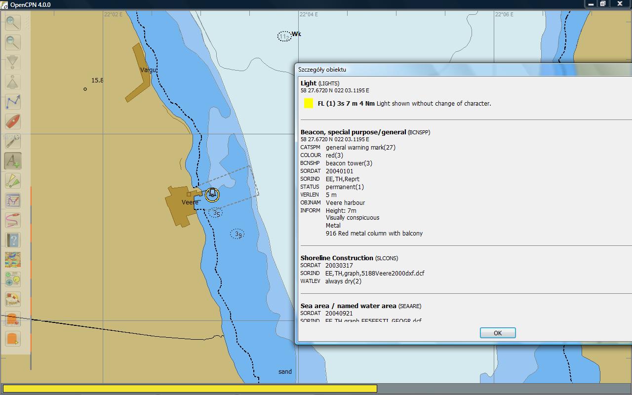Click the Zoom Out toolbar icon
632x395 pixels.
tap(13, 42)
